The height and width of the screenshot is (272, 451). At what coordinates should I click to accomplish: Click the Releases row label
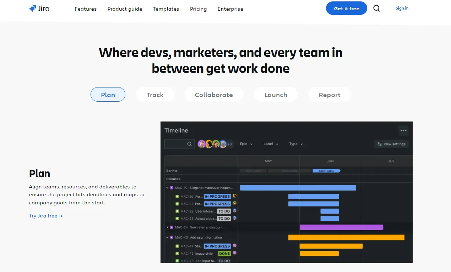coord(173,179)
